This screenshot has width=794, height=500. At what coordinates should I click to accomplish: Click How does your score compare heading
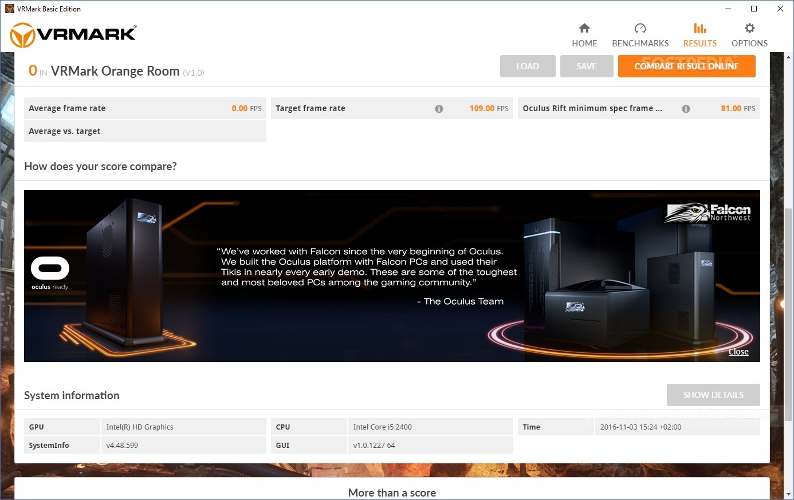pyautogui.click(x=100, y=167)
